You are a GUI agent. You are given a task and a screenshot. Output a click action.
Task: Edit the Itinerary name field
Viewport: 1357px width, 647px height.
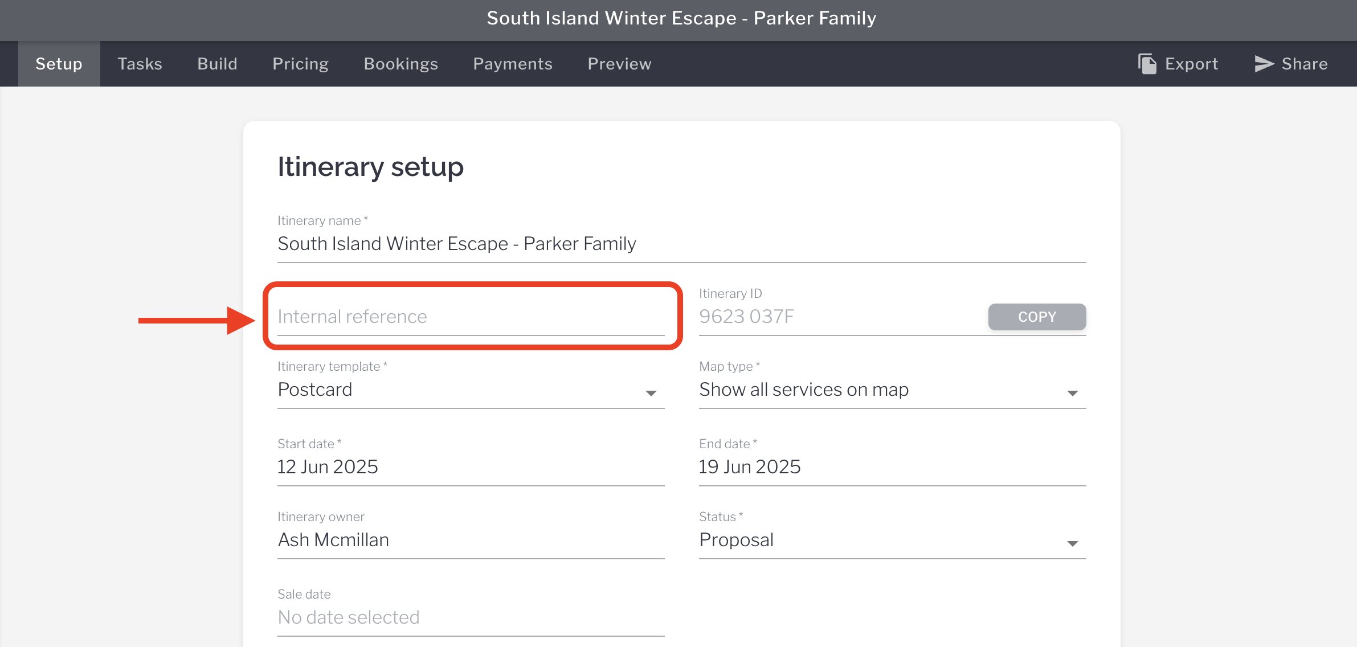[681, 244]
